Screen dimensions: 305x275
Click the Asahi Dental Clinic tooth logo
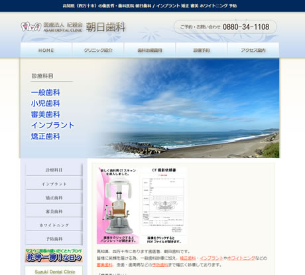click(31, 27)
